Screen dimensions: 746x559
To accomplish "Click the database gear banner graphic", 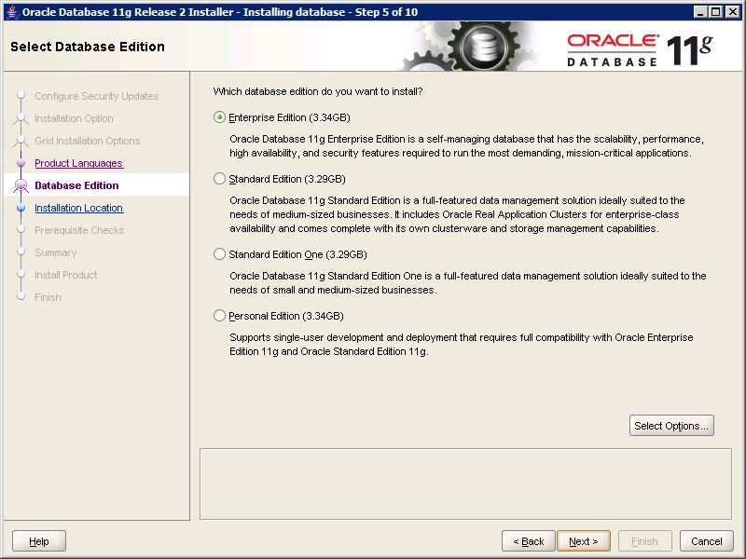I will coord(471,46).
